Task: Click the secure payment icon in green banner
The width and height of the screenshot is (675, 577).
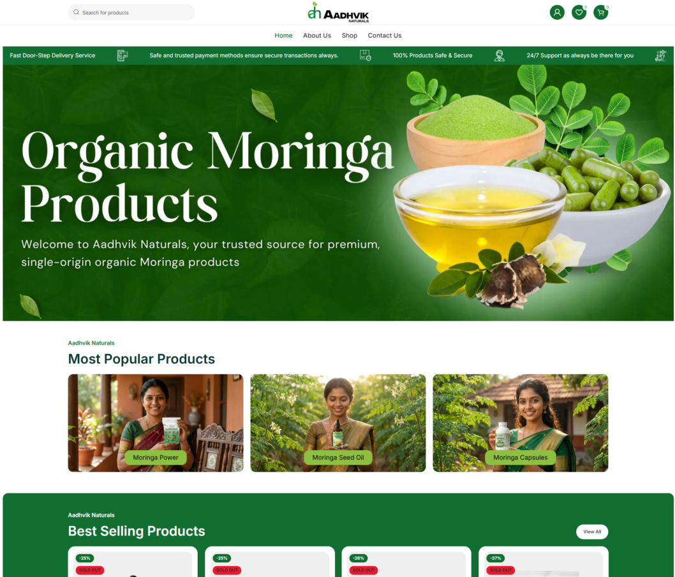Action: click(x=366, y=55)
